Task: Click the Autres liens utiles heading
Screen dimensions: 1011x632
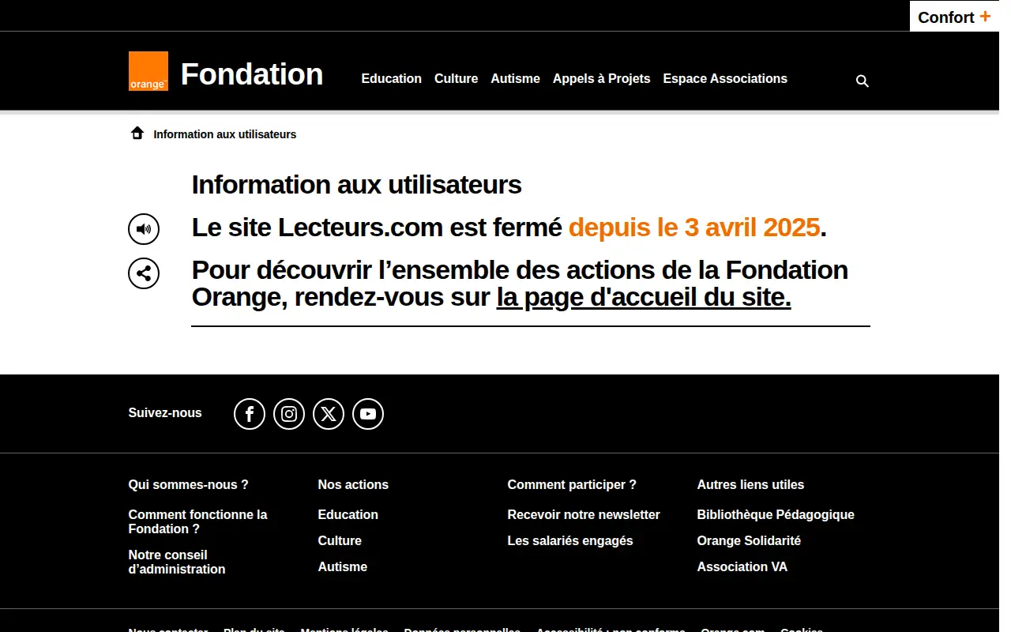Action: point(750,484)
